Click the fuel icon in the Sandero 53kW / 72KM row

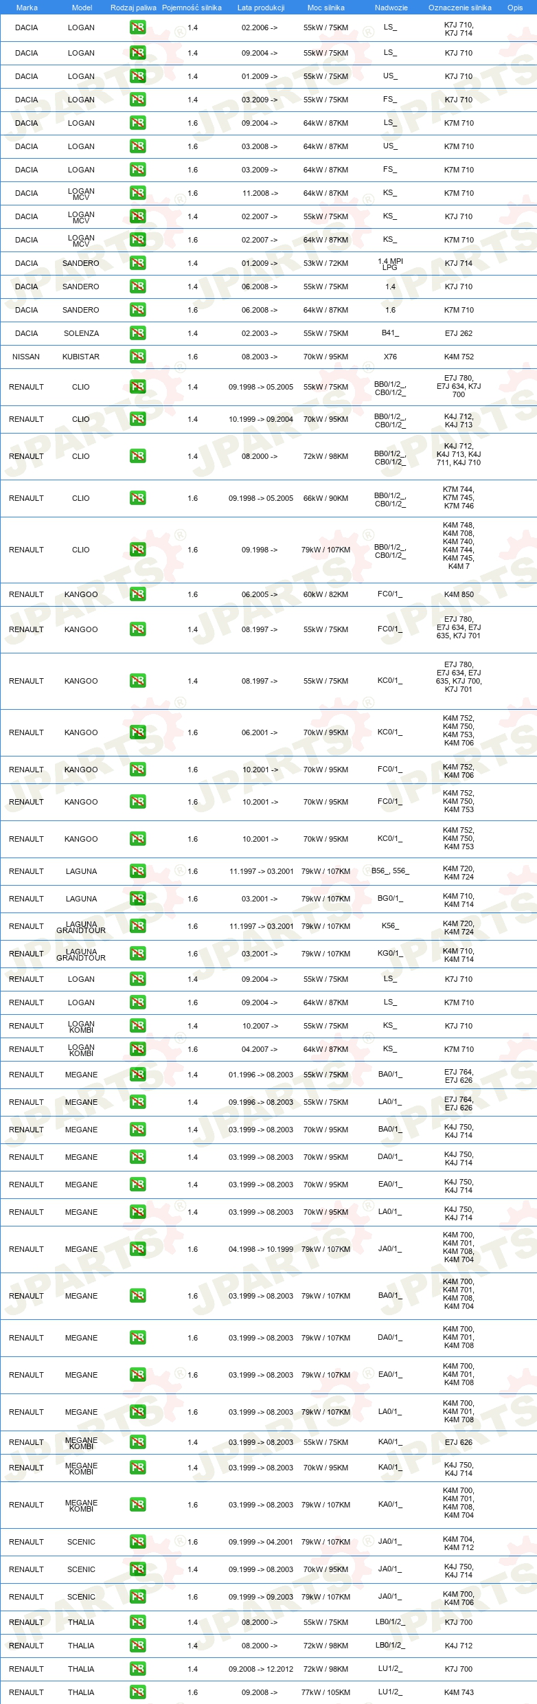(137, 262)
